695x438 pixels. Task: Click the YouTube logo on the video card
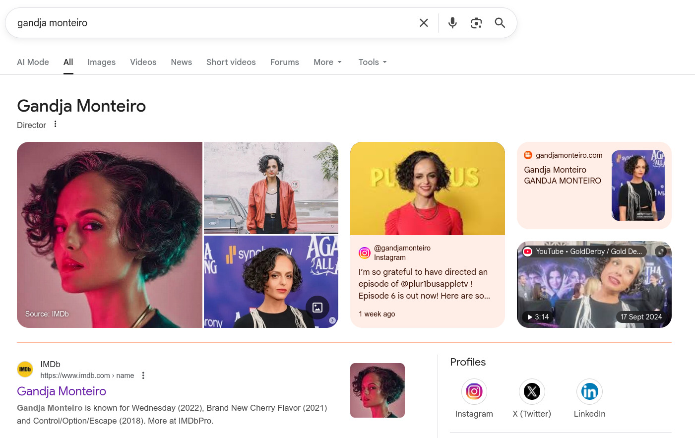point(527,251)
